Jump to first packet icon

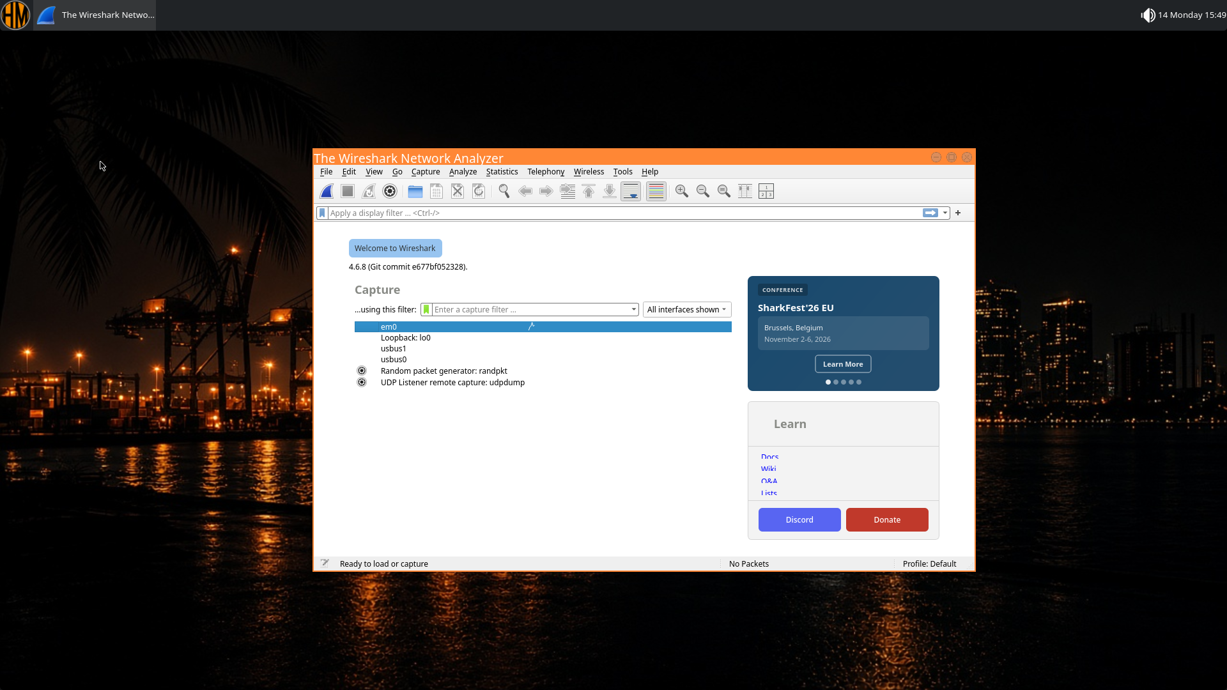tap(589, 191)
